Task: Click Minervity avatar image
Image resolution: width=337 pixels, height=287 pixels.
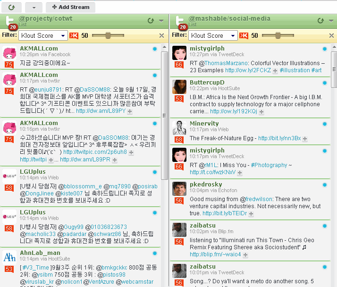Action: tap(179, 128)
